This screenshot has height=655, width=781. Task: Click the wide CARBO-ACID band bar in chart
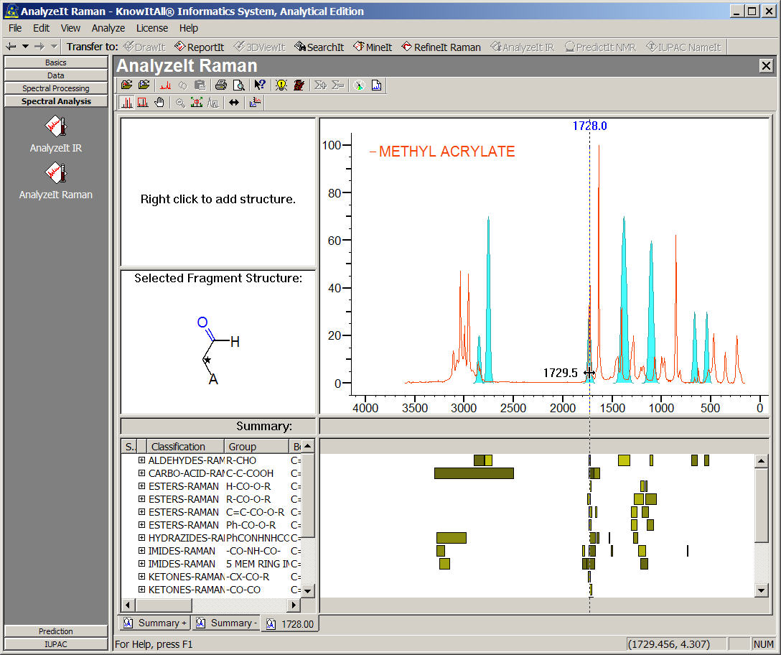[474, 473]
